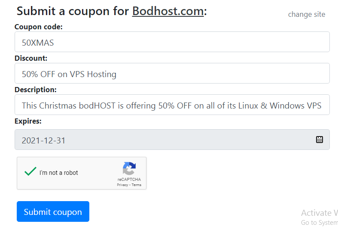Click the reCAPTCHA text under the logo
The width and height of the screenshot is (338, 233).
[129, 180]
